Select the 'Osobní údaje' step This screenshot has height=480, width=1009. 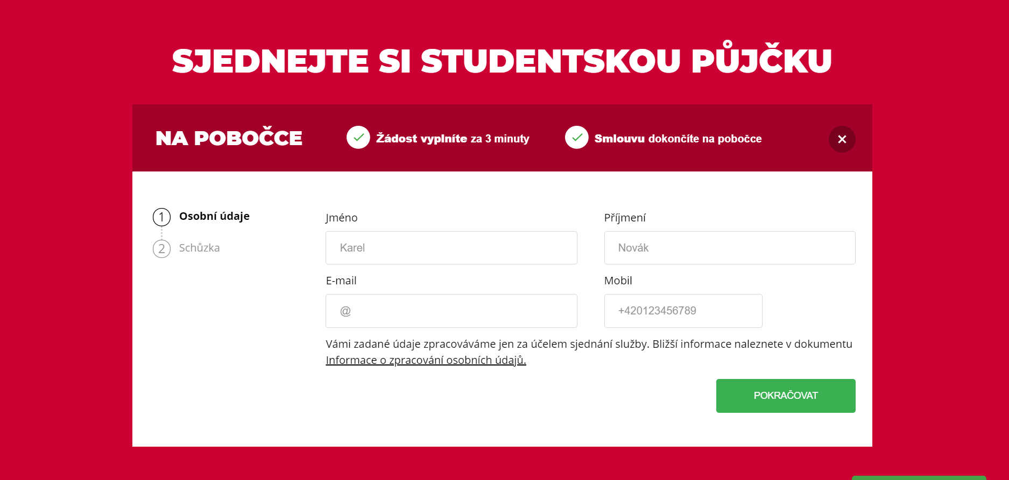[x=214, y=216]
